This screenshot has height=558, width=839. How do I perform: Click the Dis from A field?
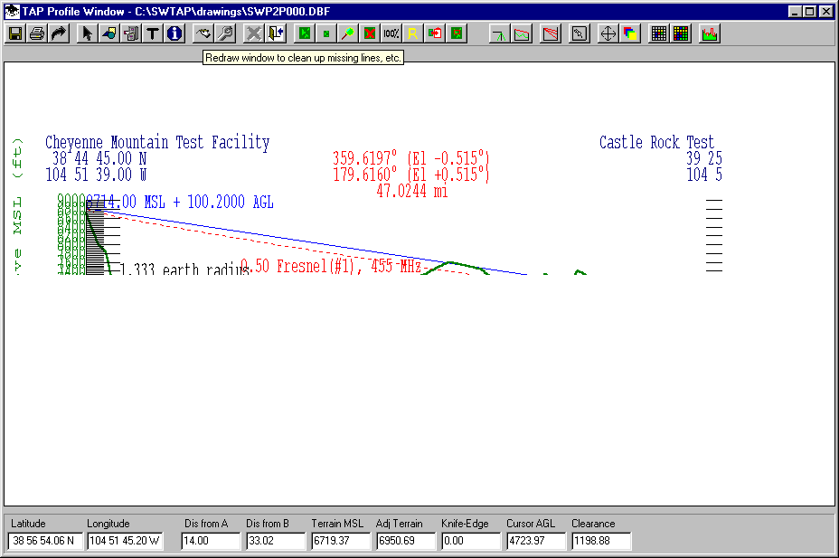(211, 541)
